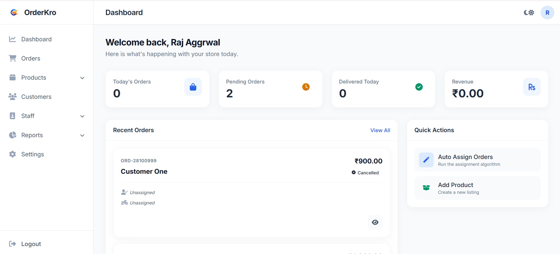Click the Orders shopping cart icon
Image resolution: width=560 pixels, height=254 pixels.
click(x=12, y=58)
